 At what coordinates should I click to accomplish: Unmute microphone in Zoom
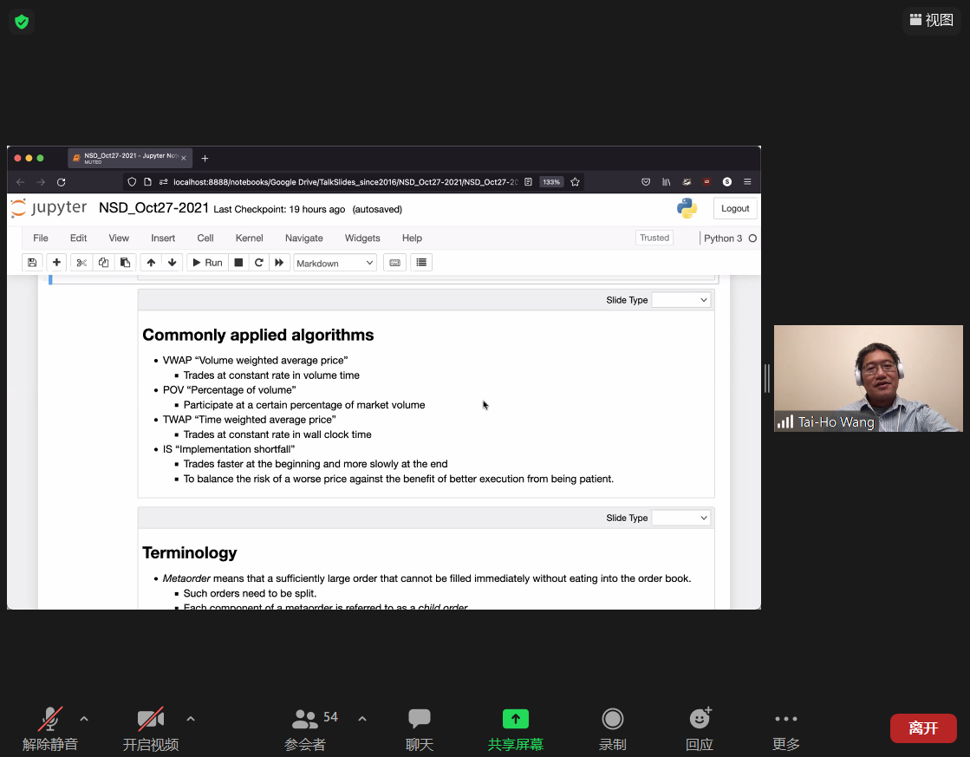click(50, 729)
